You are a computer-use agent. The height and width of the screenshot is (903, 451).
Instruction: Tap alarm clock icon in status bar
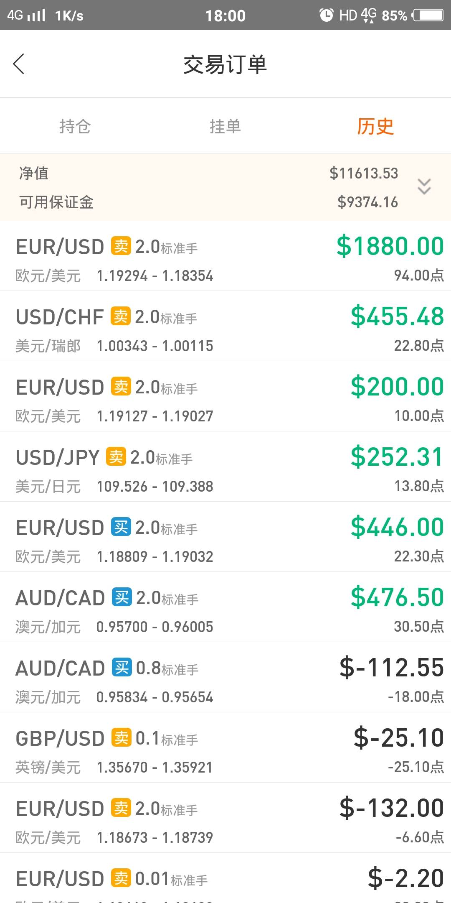(x=326, y=15)
